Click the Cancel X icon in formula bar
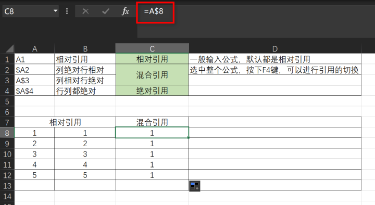Screen dimensions: 375x205 point(85,11)
